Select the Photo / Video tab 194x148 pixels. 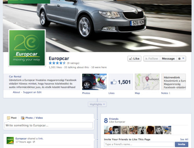32,118
